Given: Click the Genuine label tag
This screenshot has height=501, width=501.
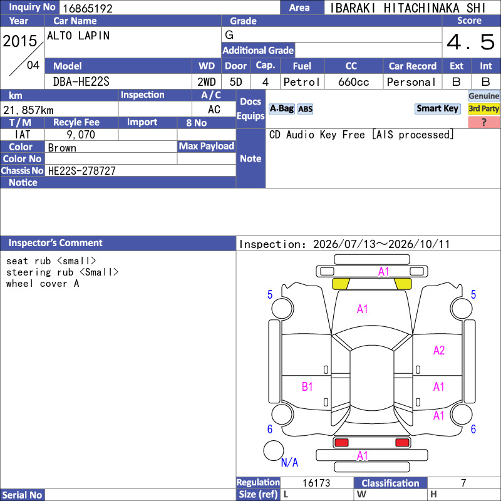Looking at the screenshot, I should (483, 96).
